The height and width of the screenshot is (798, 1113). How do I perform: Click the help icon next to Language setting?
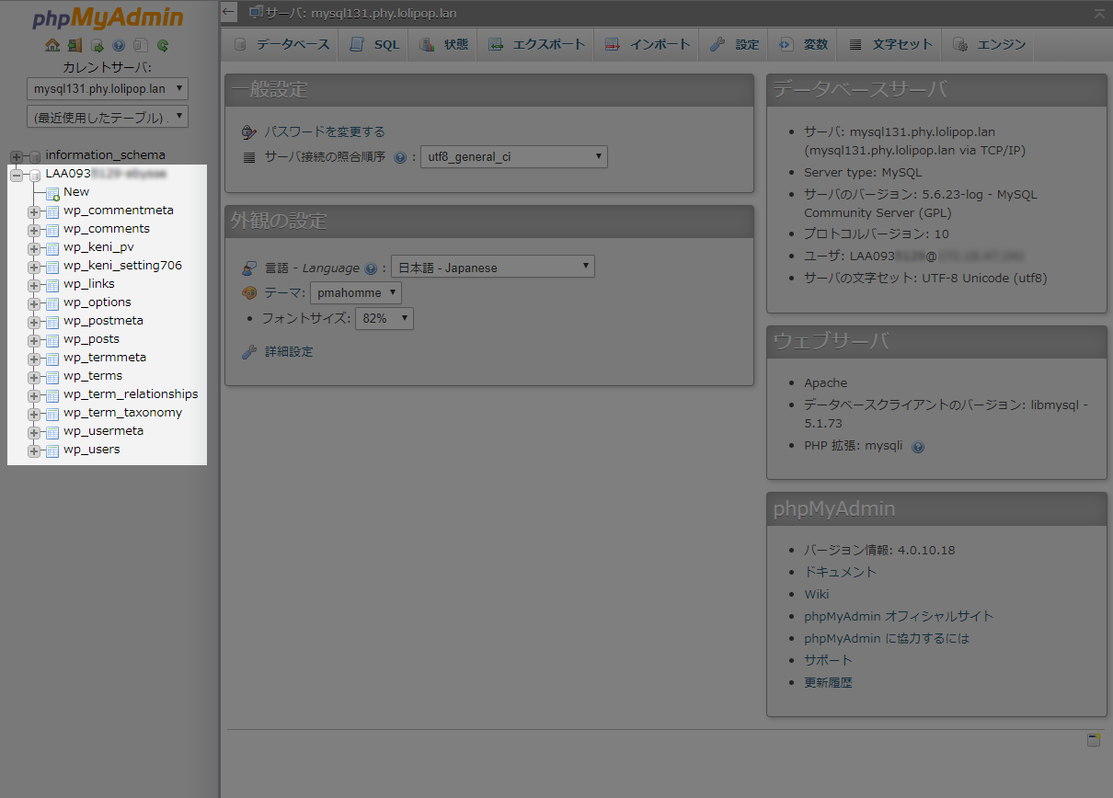(371, 266)
